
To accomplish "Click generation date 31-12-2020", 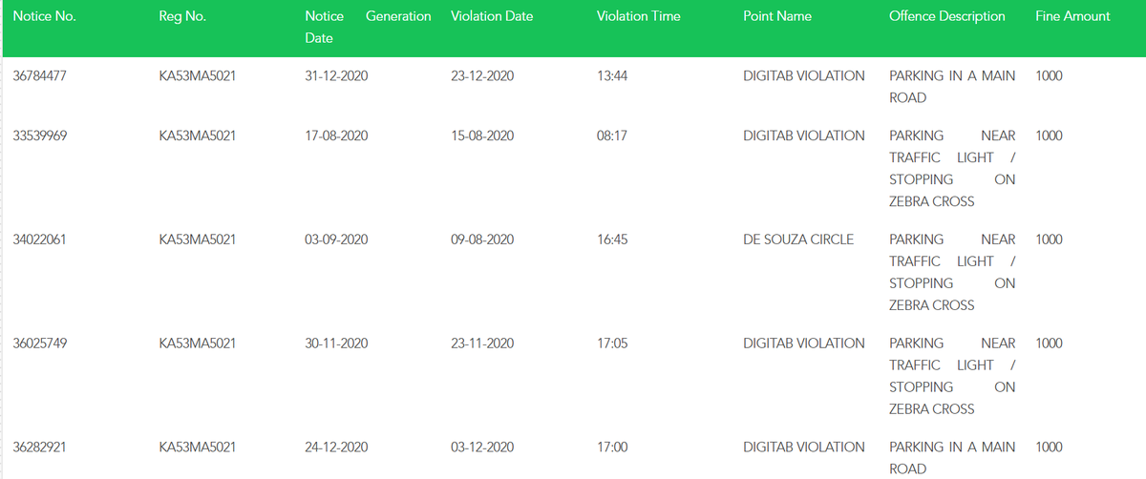I will (x=336, y=75).
